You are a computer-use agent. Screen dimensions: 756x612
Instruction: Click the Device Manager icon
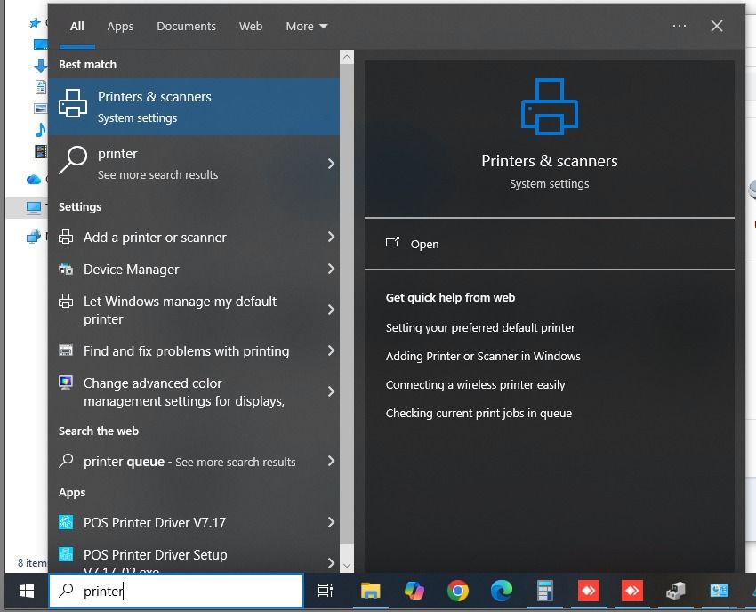click(x=66, y=270)
